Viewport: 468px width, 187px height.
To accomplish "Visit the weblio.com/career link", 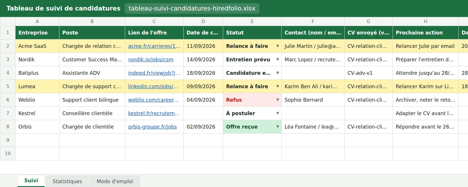I will tap(153, 100).
